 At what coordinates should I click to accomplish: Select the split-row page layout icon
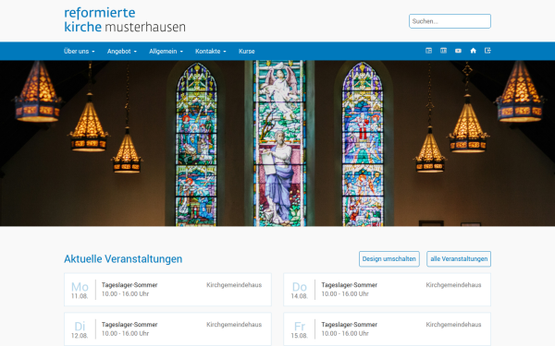point(428,51)
